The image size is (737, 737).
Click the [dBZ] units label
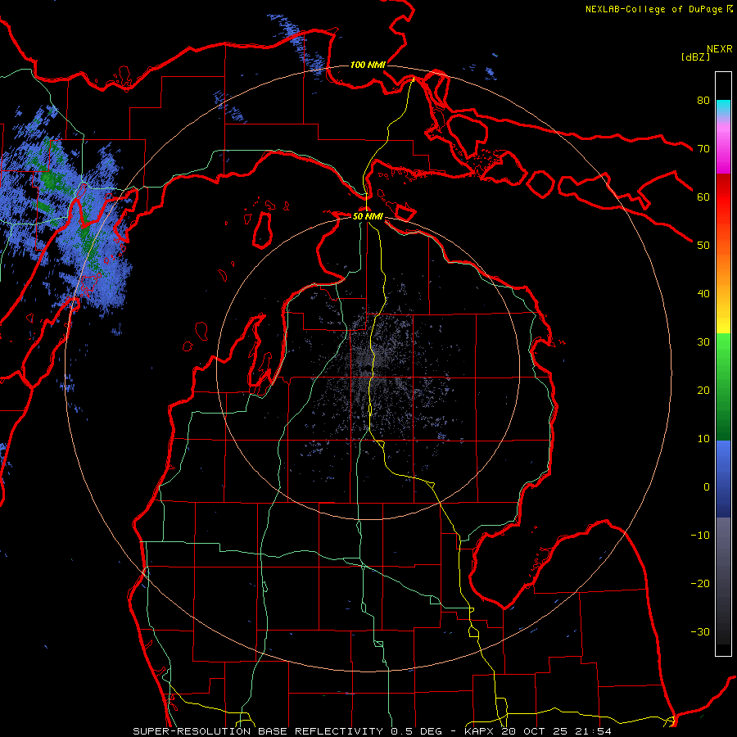(x=695, y=57)
